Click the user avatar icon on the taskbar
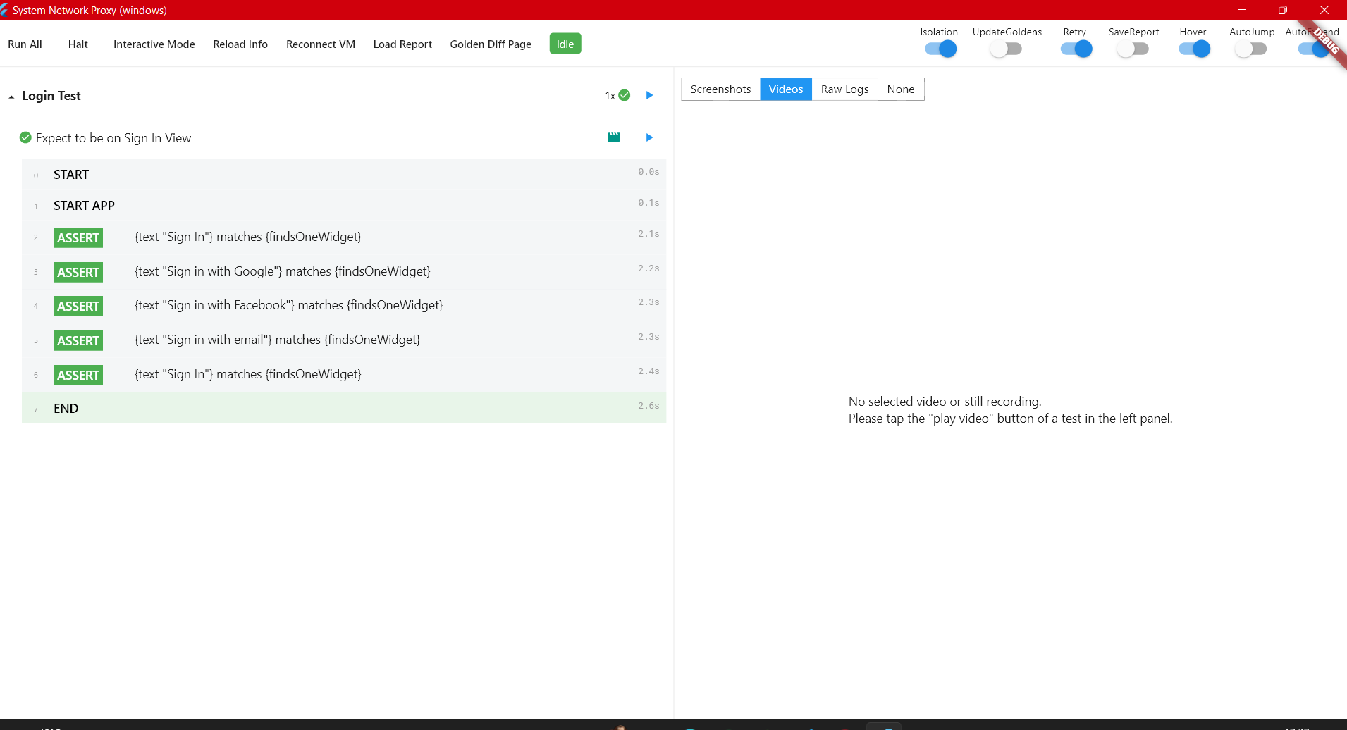The image size is (1347, 730). pos(622,726)
